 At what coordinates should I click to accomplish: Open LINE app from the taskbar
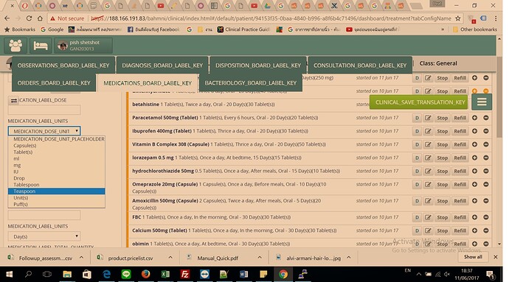pyautogui.click(x=126, y=274)
